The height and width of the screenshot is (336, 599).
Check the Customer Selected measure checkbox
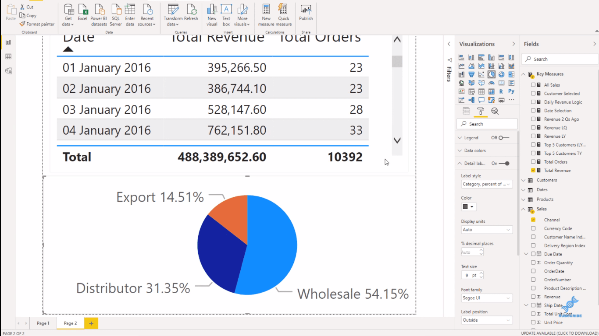point(533,94)
